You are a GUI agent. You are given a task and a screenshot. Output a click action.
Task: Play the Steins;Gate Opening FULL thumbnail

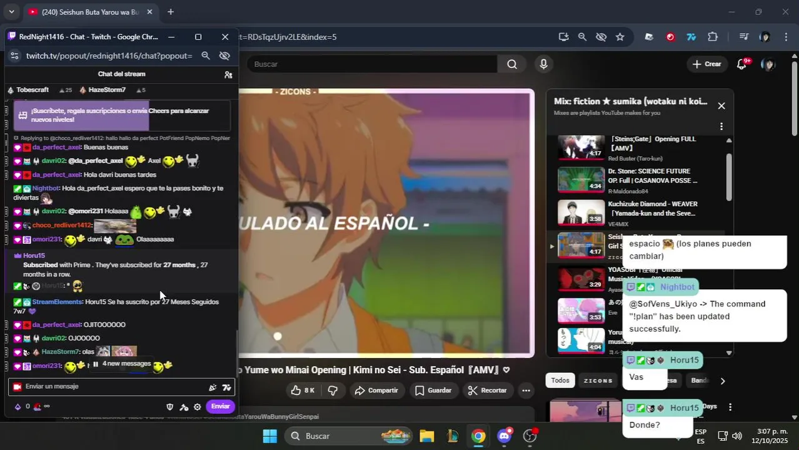coord(581,147)
